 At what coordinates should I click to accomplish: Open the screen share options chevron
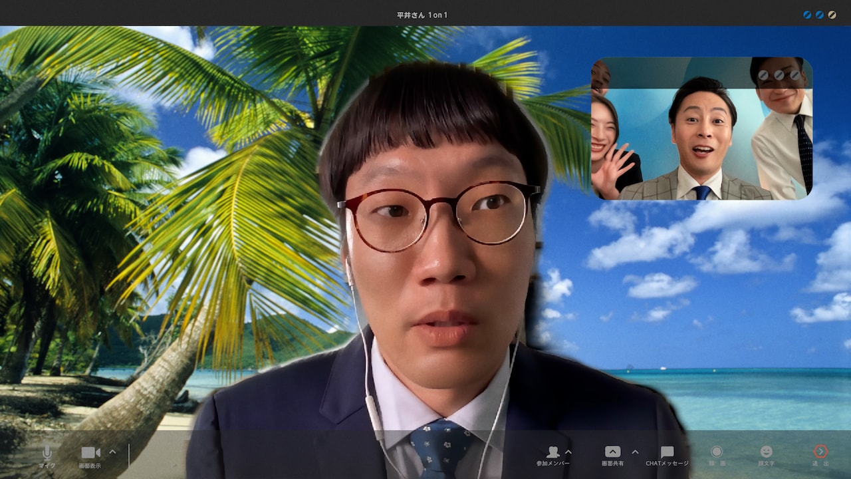coord(635,452)
